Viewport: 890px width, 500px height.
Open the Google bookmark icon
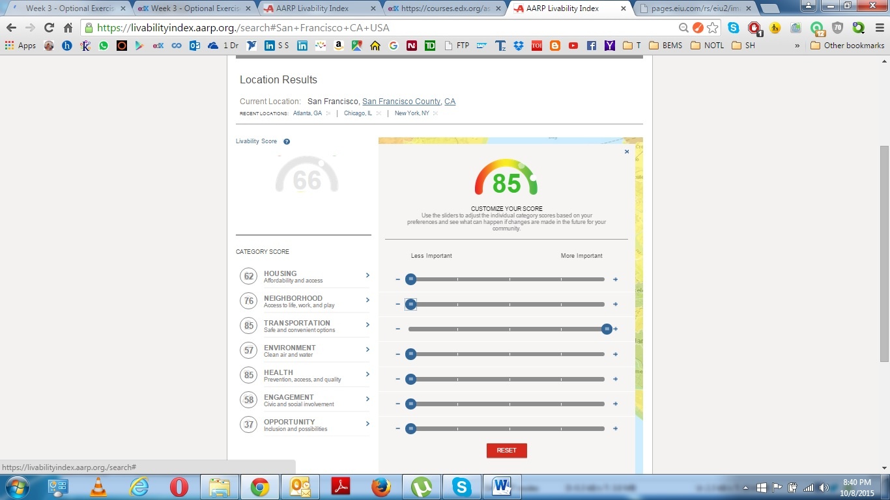393,46
